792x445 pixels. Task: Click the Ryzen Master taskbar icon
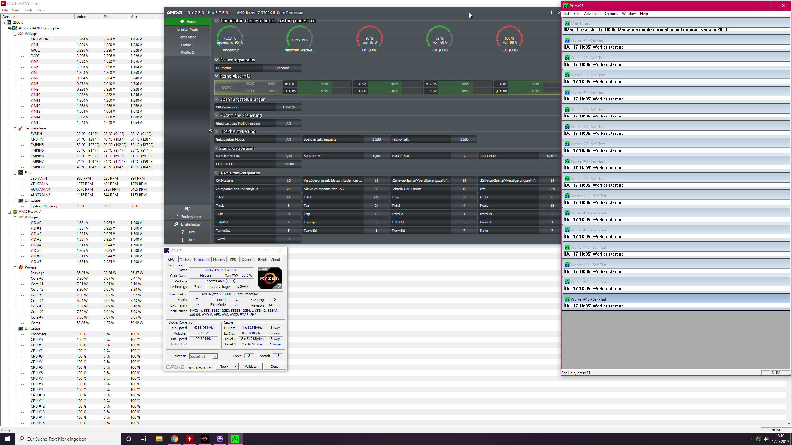coord(205,439)
